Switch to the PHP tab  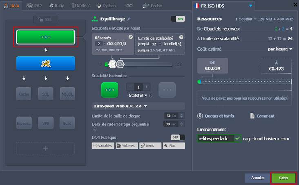click(x=35, y=6)
